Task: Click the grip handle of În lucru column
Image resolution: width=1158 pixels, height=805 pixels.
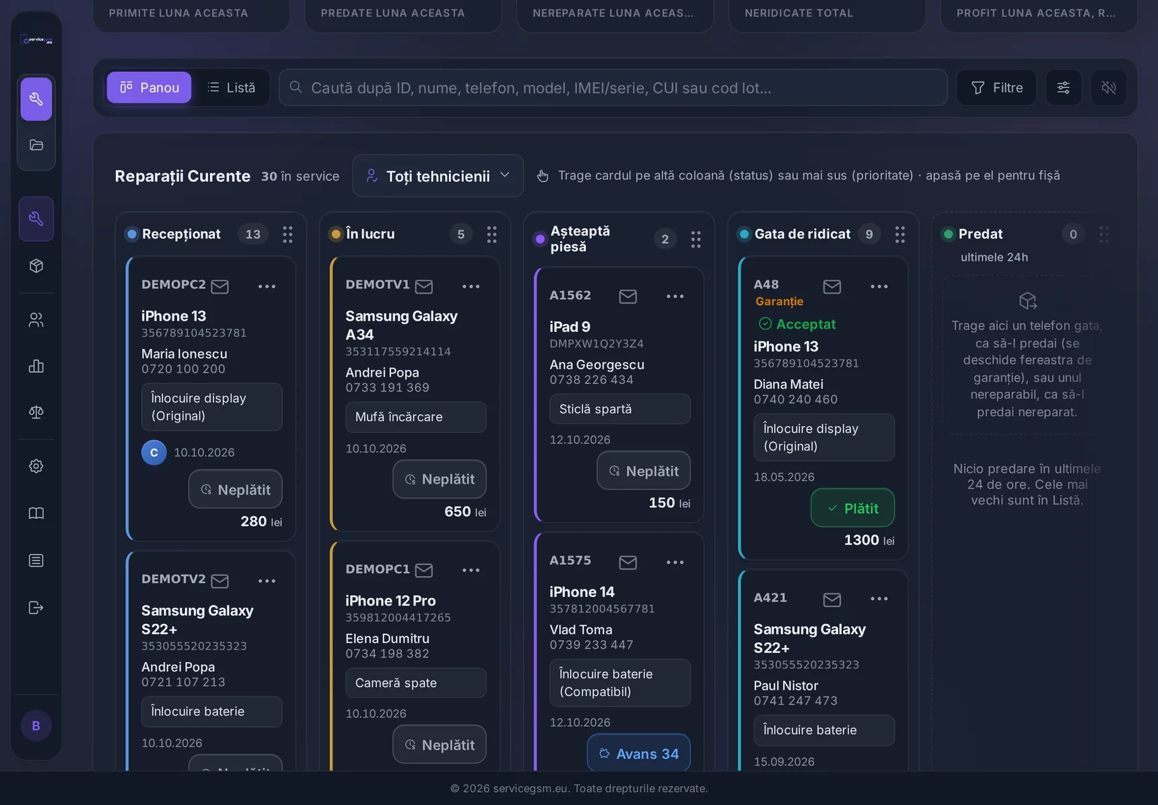Action: pyautogui.click(x=491, y=234)
